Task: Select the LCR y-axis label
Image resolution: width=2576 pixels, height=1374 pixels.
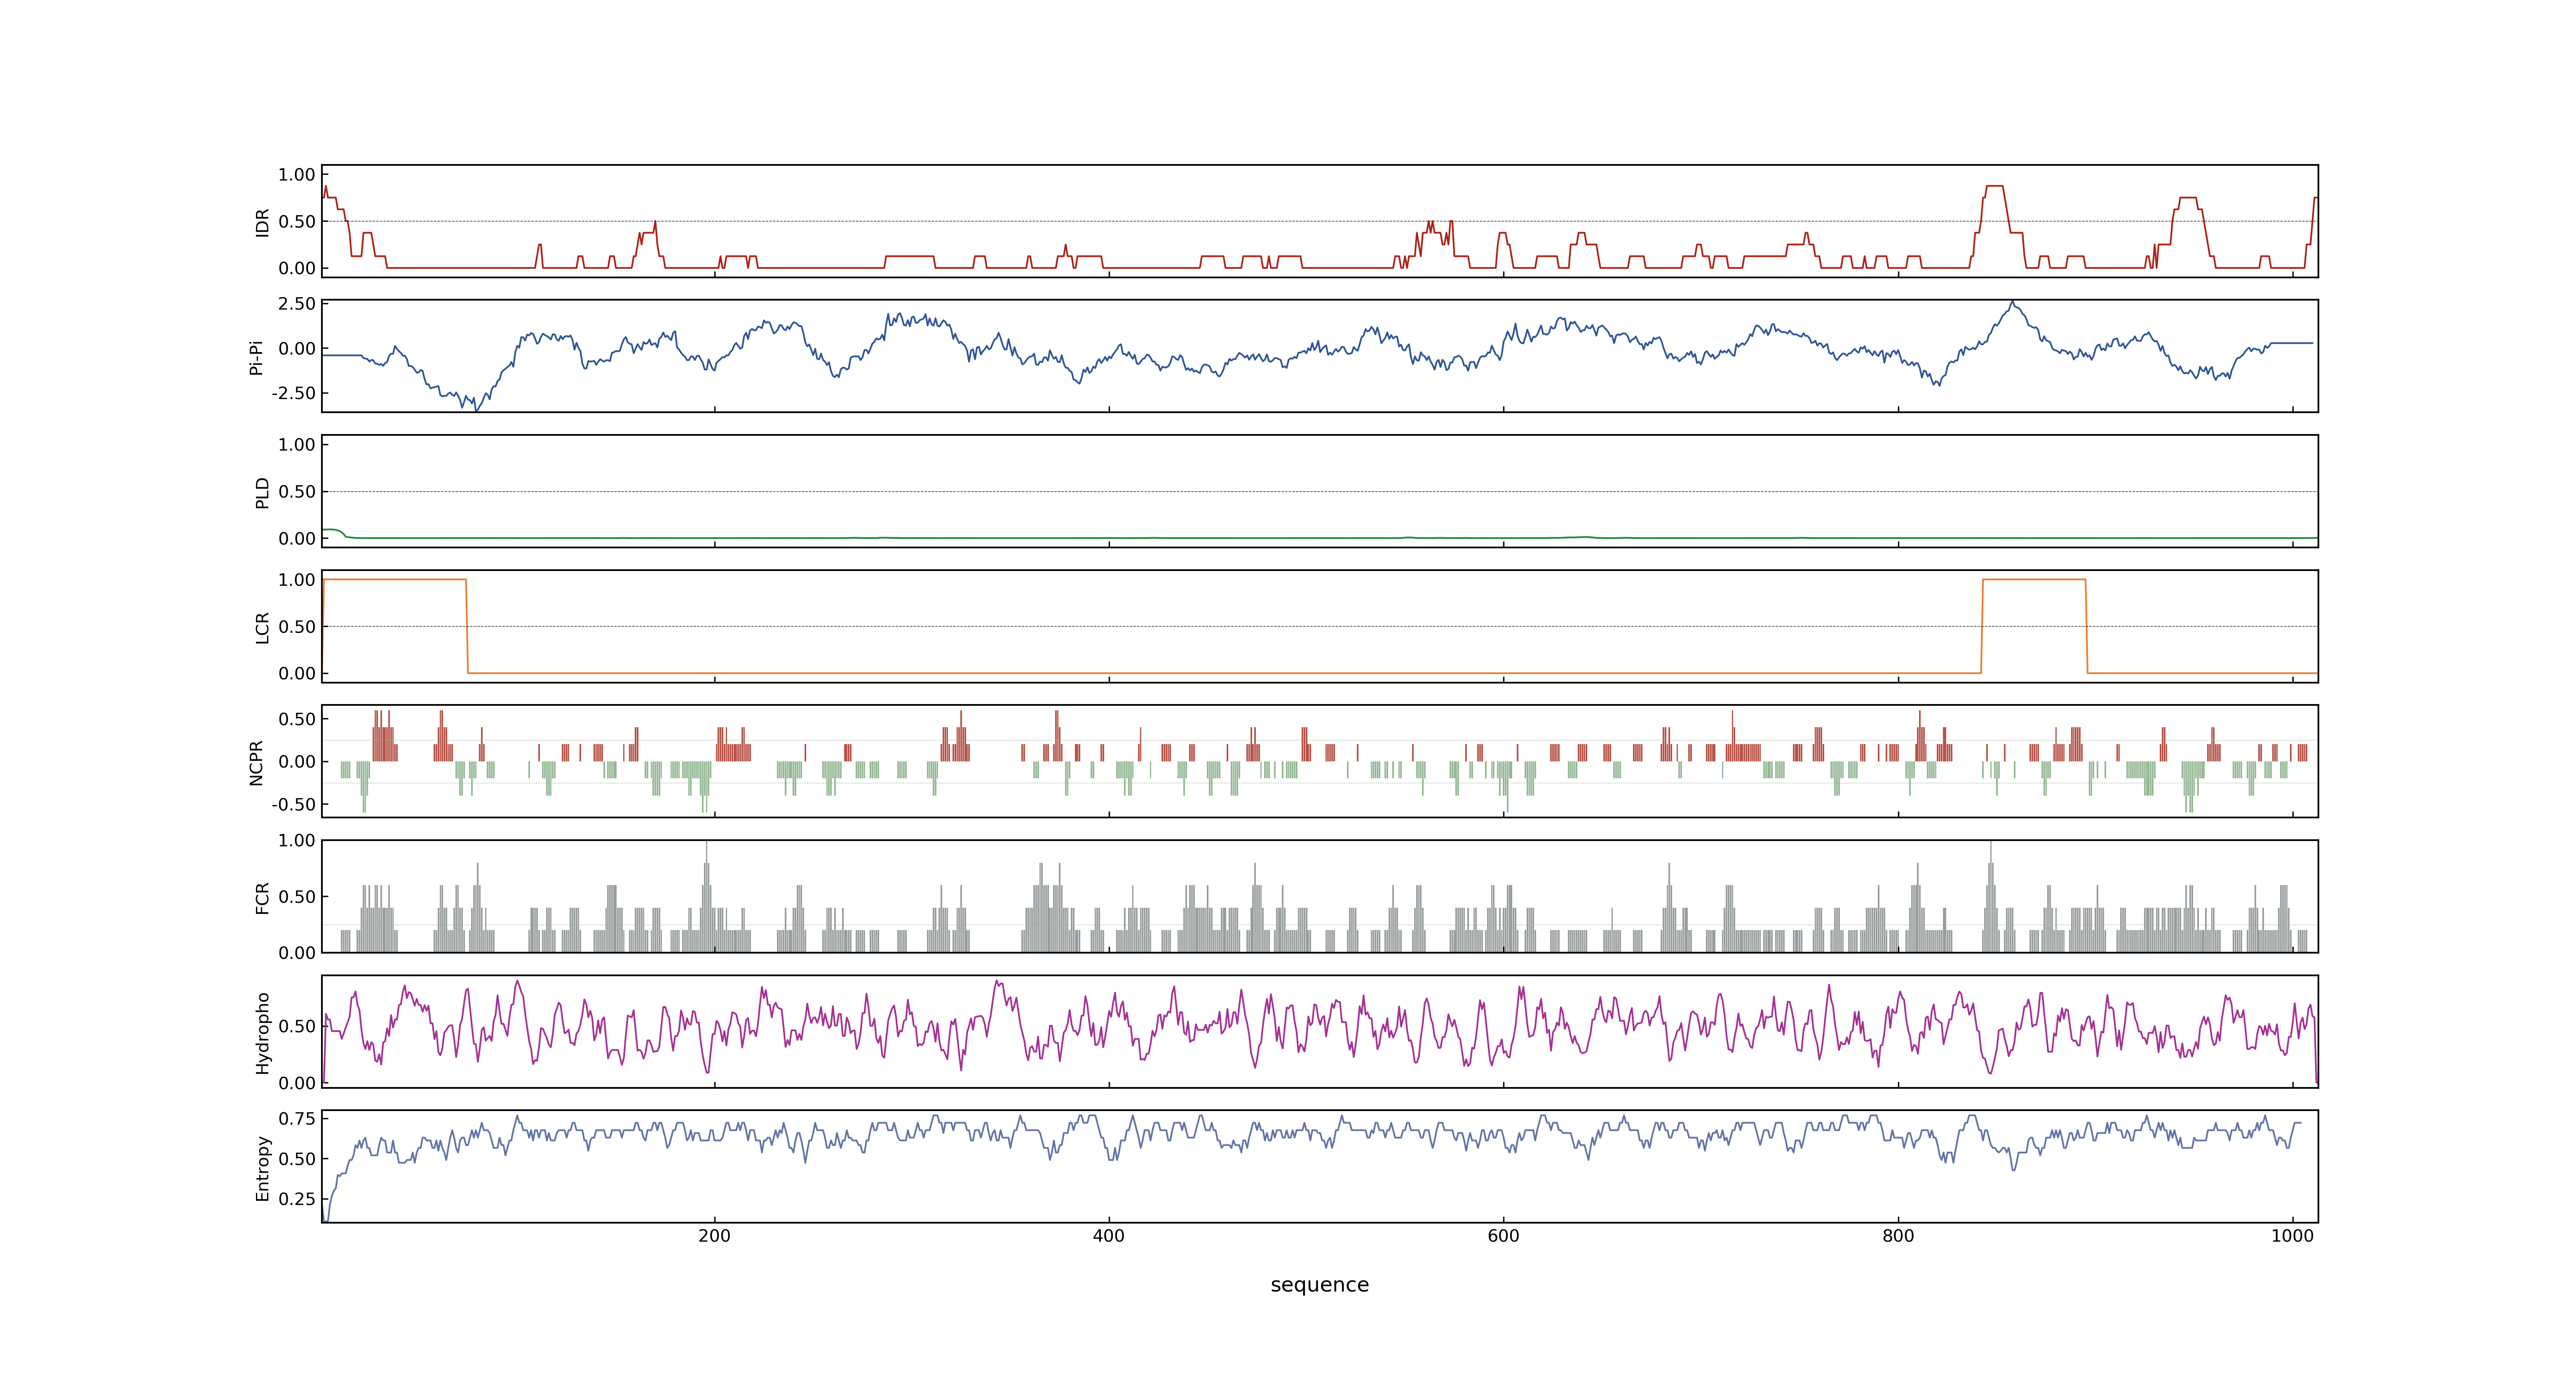Action: pos(262,627)
